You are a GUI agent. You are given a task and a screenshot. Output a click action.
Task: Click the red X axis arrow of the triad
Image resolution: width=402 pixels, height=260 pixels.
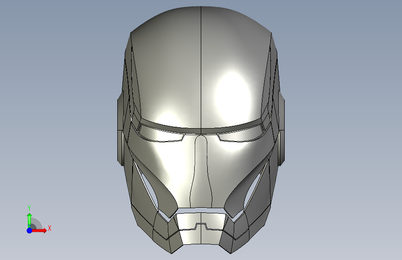(39, 230)
